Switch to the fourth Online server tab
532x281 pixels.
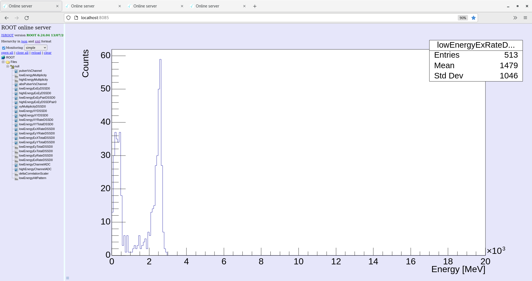pyautogui.click(x=218, y=6)
